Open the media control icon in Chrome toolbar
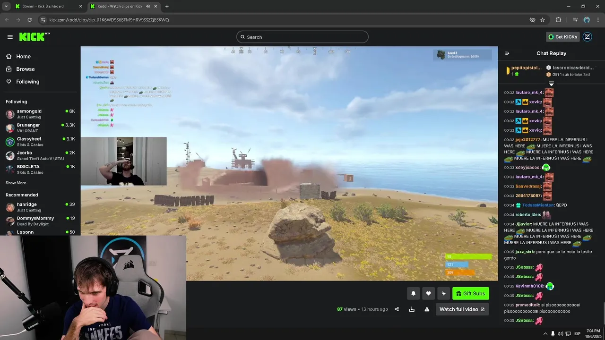This screenshot has width=605, height=340. tap(575, 20)
